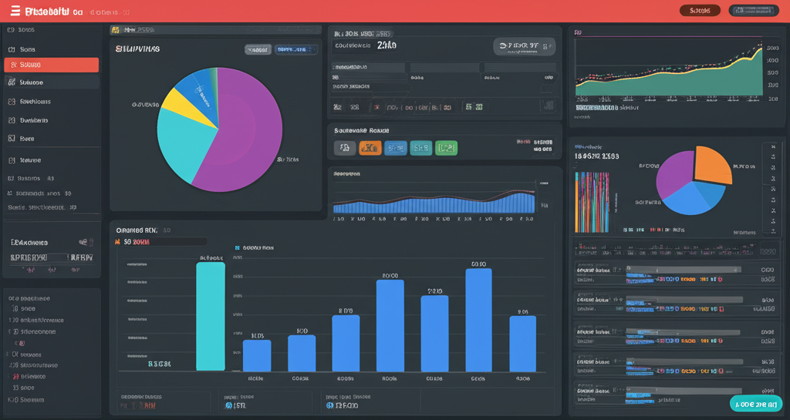Toggle the blue pill above the large pie chart
Viewport: 790px width, 420px height.
click(296, 49)
